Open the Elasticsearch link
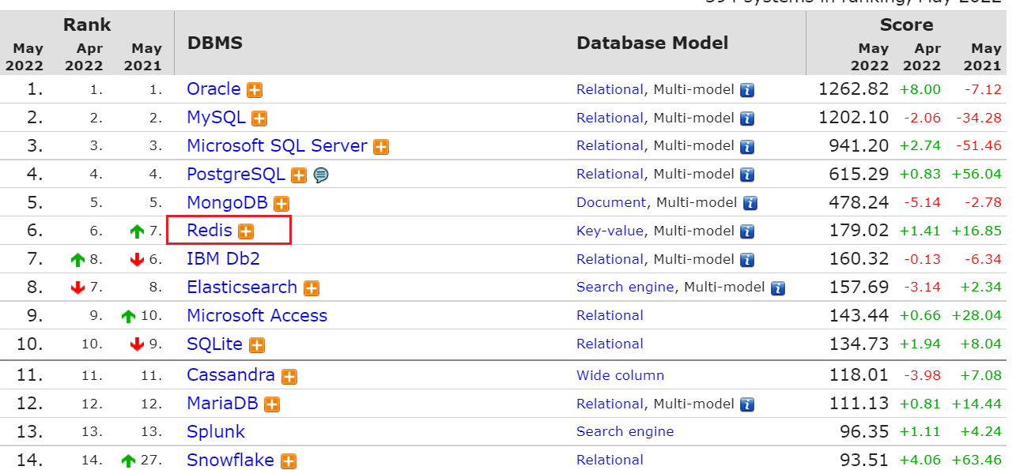 point(242,287)
